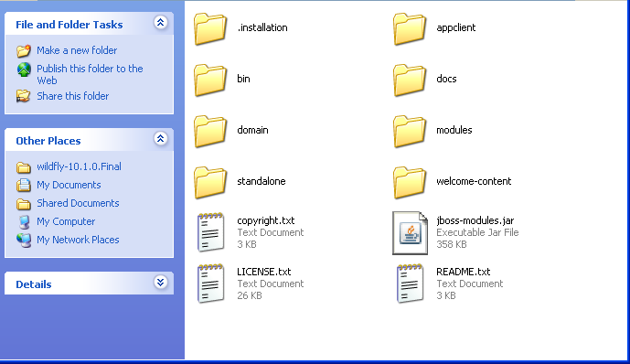Click the bin folder name
630x364 pixels.
(243, 79)
